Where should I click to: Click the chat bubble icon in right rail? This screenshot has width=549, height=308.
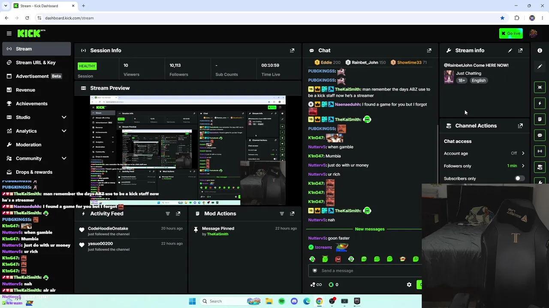540,135
